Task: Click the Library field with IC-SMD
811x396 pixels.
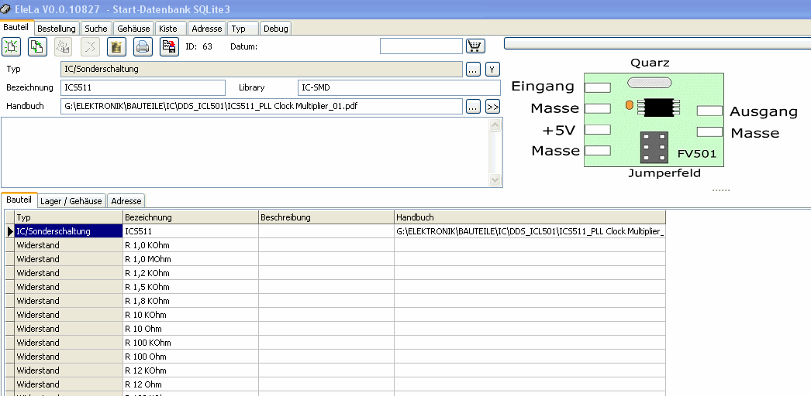Action: [399, 87]
